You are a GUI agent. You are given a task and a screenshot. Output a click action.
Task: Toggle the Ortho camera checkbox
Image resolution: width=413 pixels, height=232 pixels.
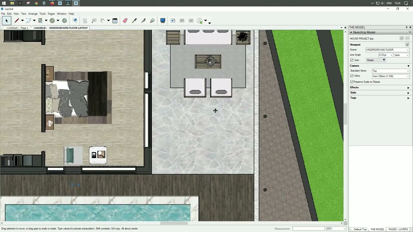click(352, 76)
